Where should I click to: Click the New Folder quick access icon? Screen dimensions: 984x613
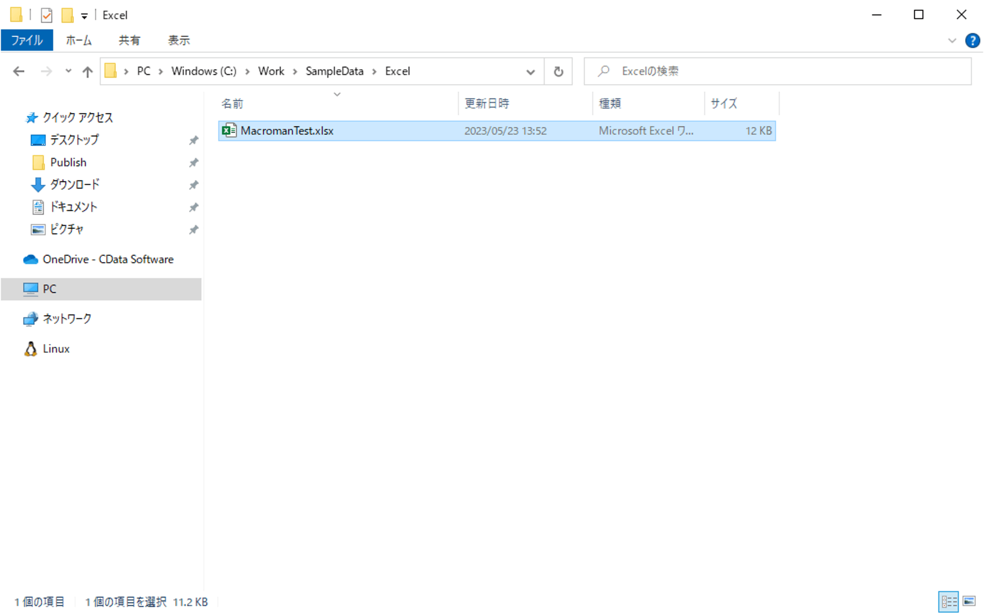pos(68,15)
